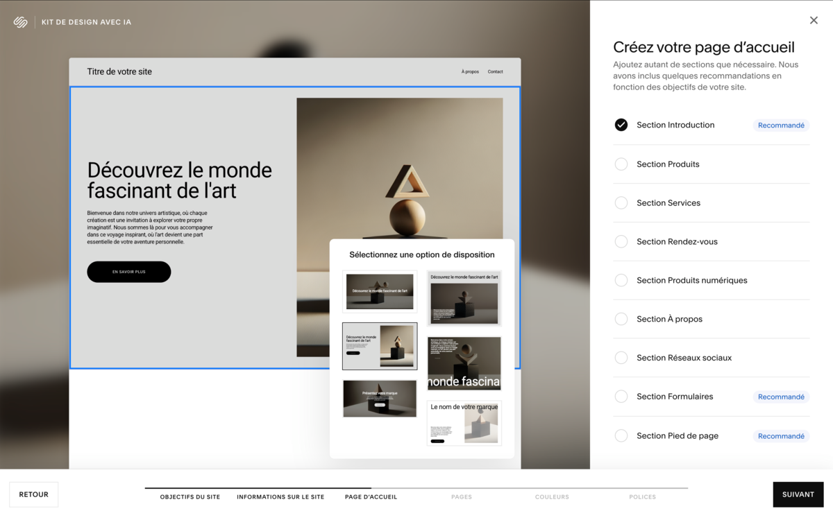Select the dark text-overlay layout option
The width and height of the screenshot is (833, 520).
click(x=464, y=363)
